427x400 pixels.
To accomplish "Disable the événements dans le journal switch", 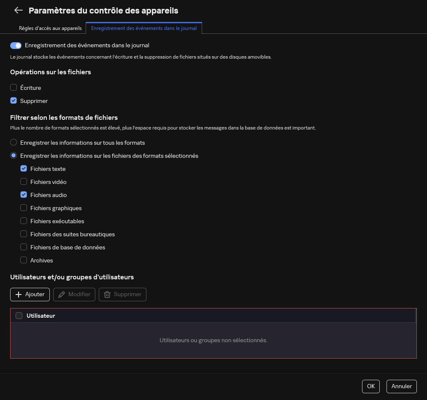I will pos(15,45).
